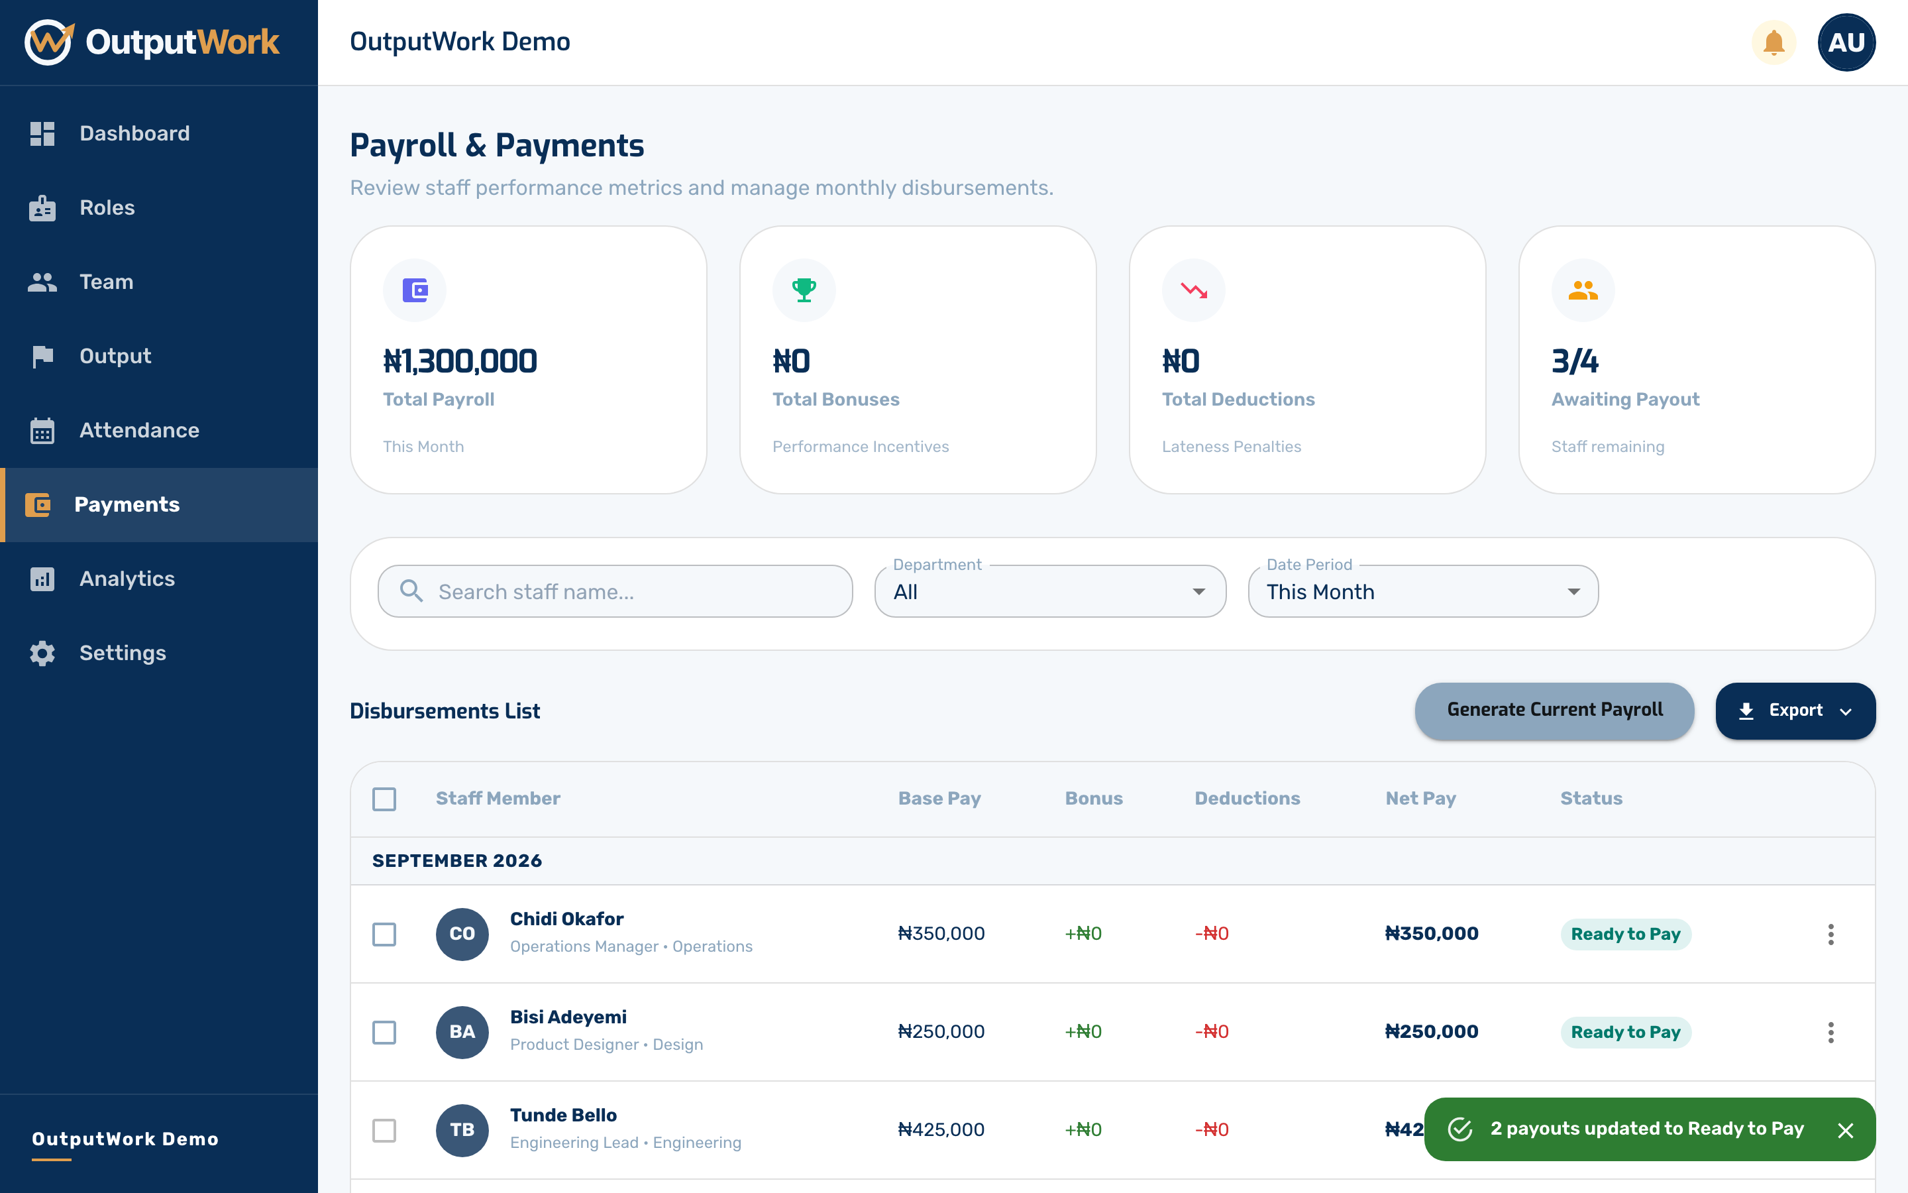This screenshot has width=1908, height=1193.
Task: Open the more options menu for Chidi Okafor
Action: click(1830, 935)
